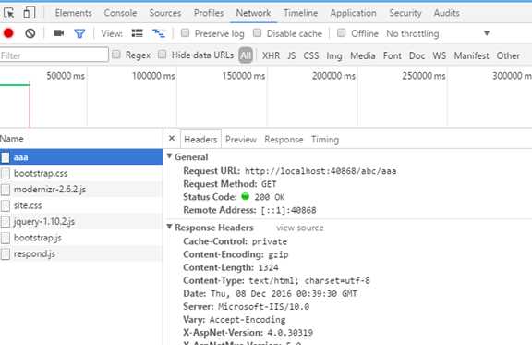Screen dimensions: 532x345
Task: Filter requests by XHR
Action: click(x=272, y=55)
